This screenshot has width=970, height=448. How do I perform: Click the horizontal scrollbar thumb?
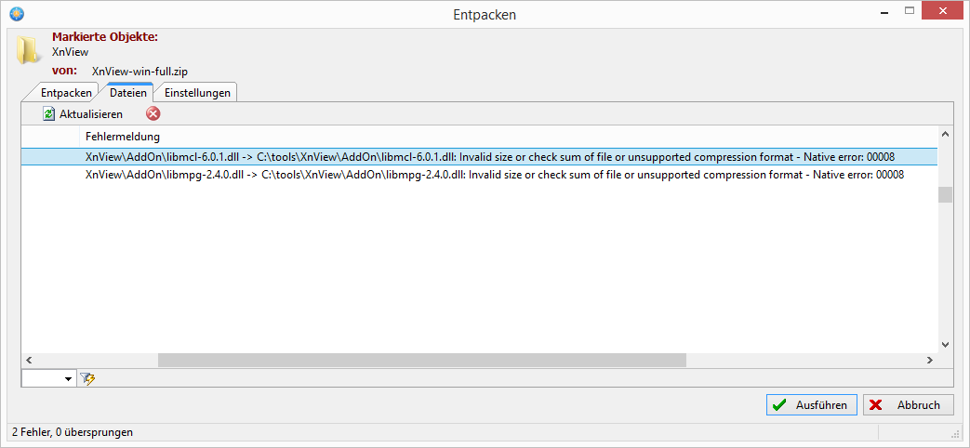421,360
